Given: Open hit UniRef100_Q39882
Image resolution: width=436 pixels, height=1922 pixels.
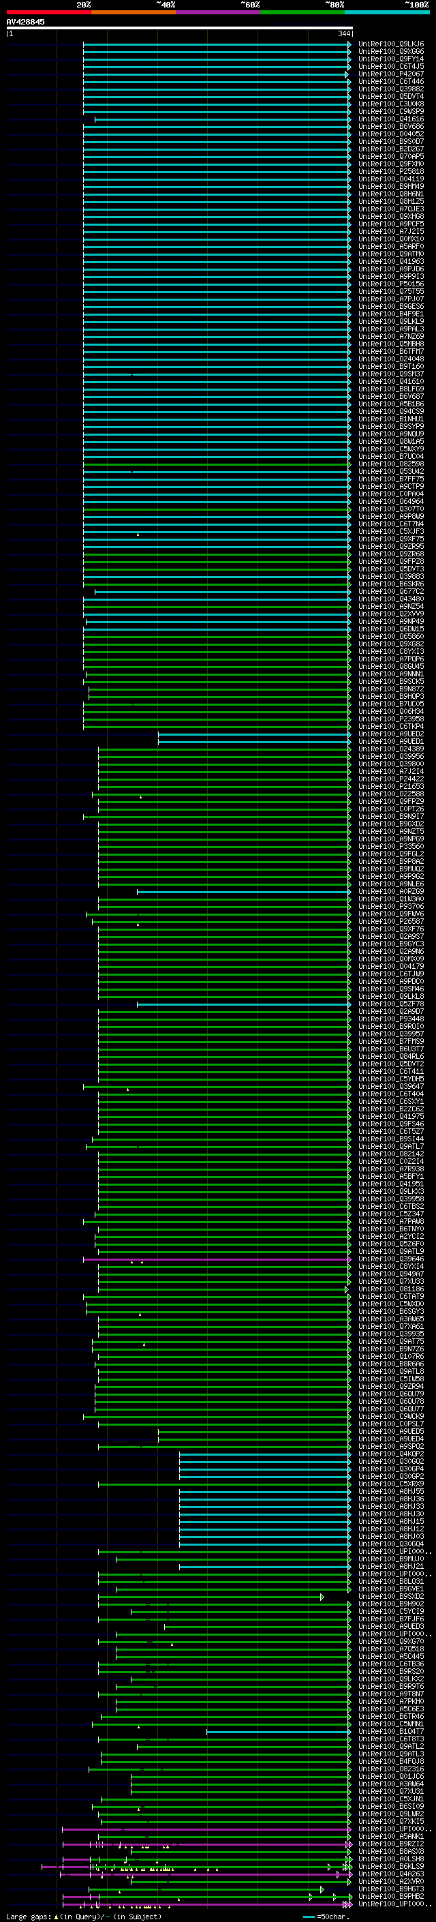Looking at the screenshot, I should point(390,89).
